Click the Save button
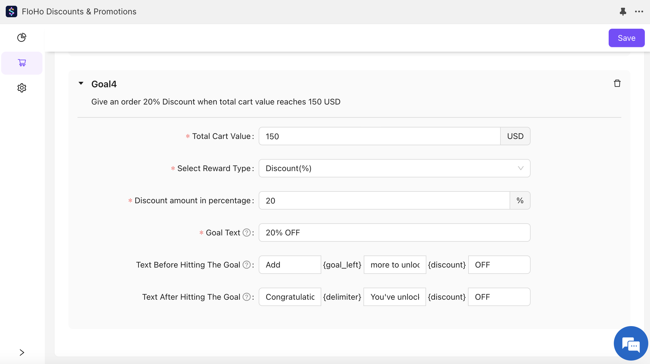This screenshot has width=650, height=364. pos(626,38)
